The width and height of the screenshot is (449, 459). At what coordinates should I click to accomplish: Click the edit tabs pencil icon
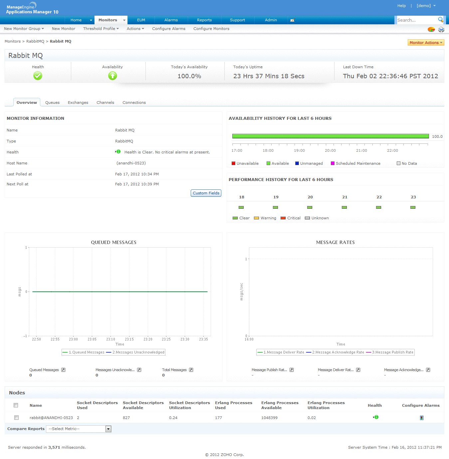click(292, 20)
